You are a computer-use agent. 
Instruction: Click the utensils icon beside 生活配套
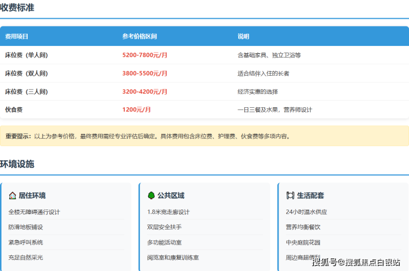[x=290, y=195]
